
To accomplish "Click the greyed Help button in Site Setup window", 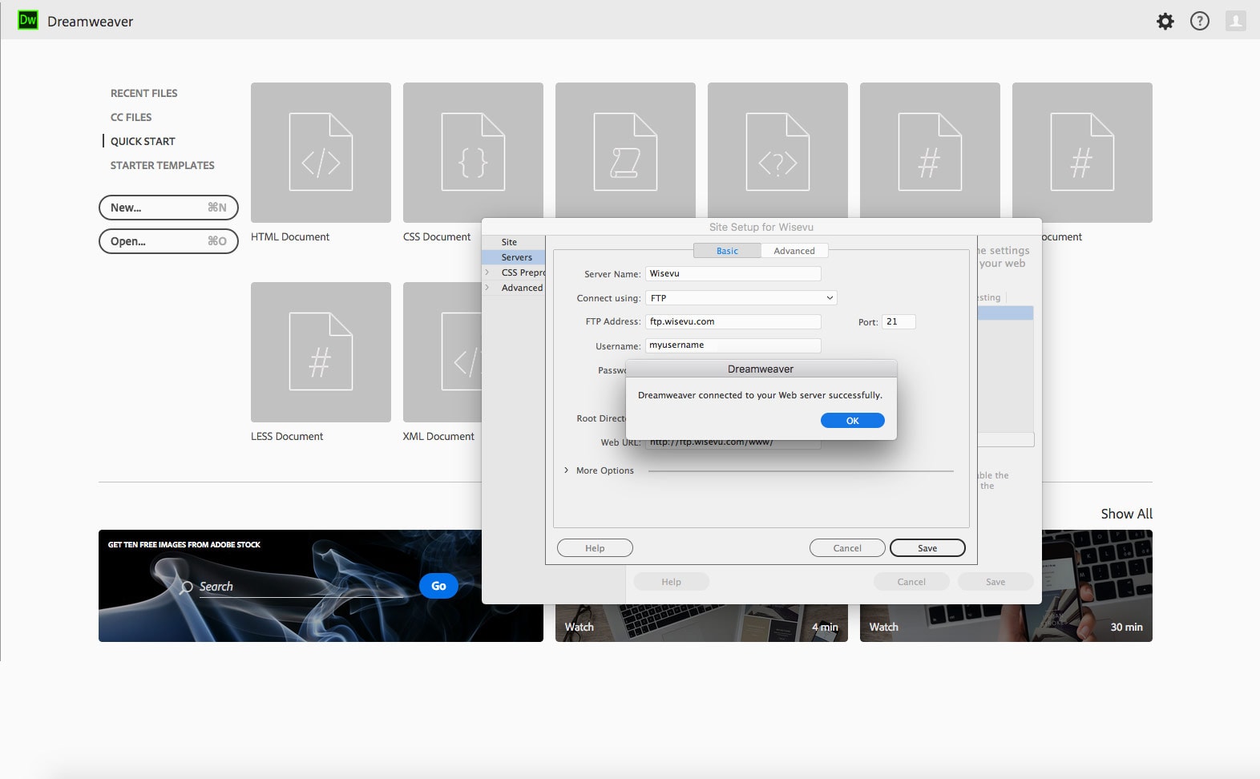I will tap(671, 582).
